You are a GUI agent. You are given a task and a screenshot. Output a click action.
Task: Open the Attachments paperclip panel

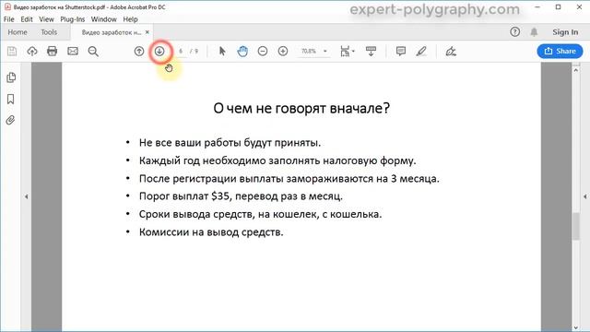point(10,120)
